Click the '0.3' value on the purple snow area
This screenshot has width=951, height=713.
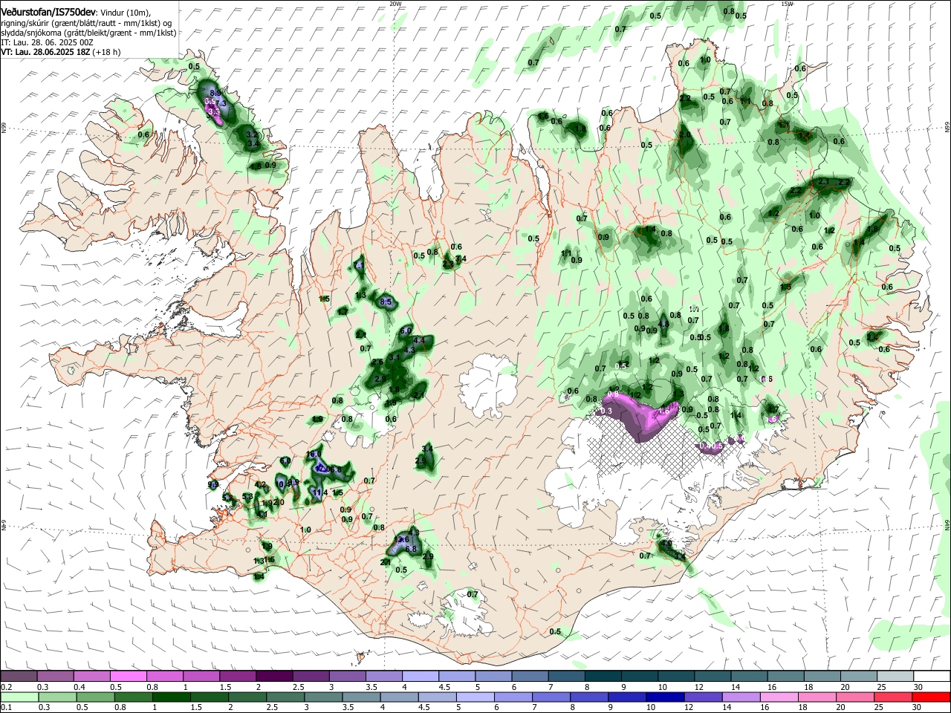click(606, 411)
